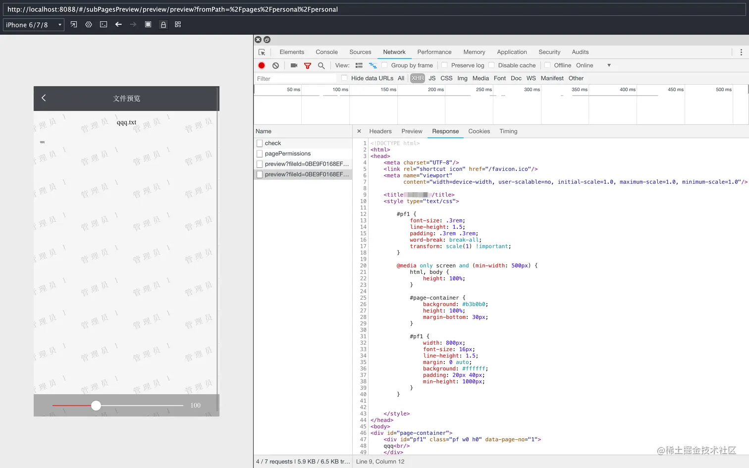Clear the network log with the clear icon
The width and height of the screenshot is (749, 468).
click(276, 65)
